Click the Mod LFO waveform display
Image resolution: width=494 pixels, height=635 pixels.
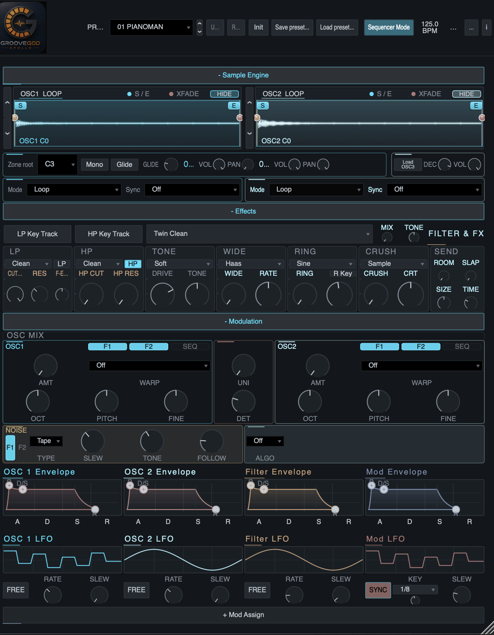(425, 560)
